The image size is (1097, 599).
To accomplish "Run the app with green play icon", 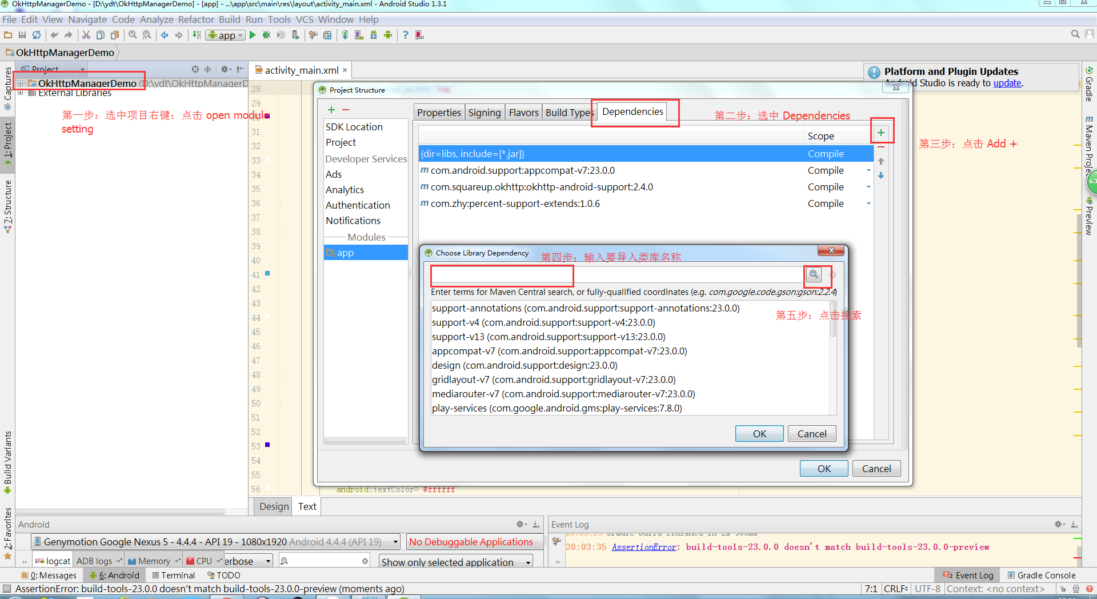I will pyautogui.click(x=253, y=35).
